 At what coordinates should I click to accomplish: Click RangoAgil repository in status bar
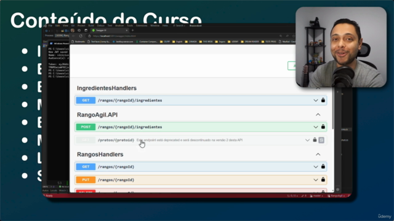[336, 196]
